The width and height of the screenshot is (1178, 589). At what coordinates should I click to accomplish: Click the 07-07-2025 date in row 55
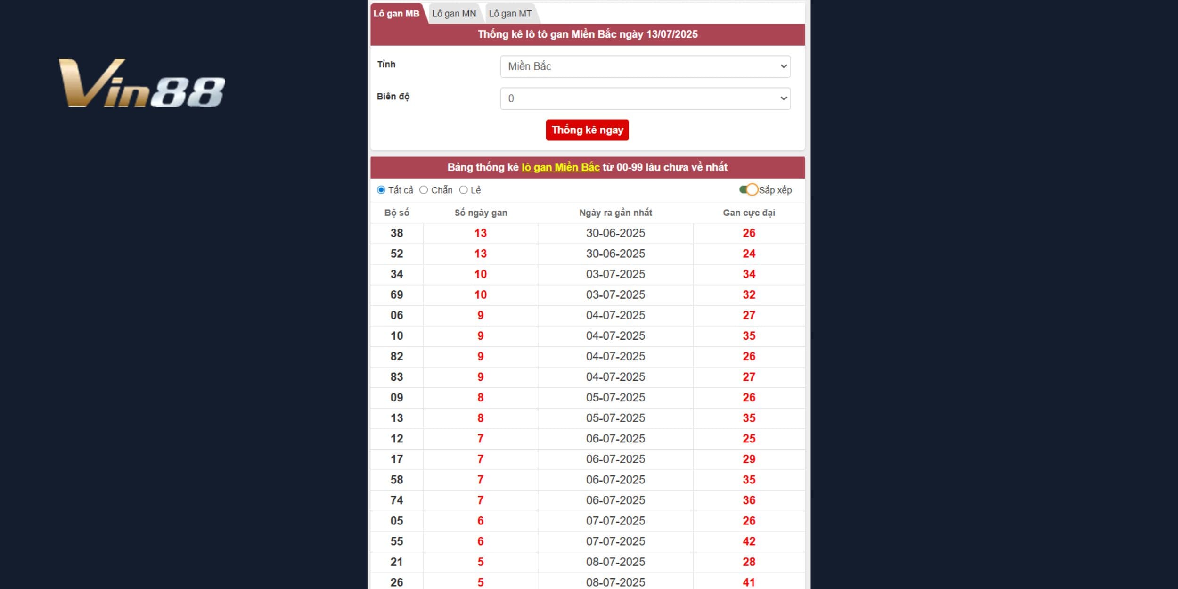pyautogui.click(x=615, y=542)
